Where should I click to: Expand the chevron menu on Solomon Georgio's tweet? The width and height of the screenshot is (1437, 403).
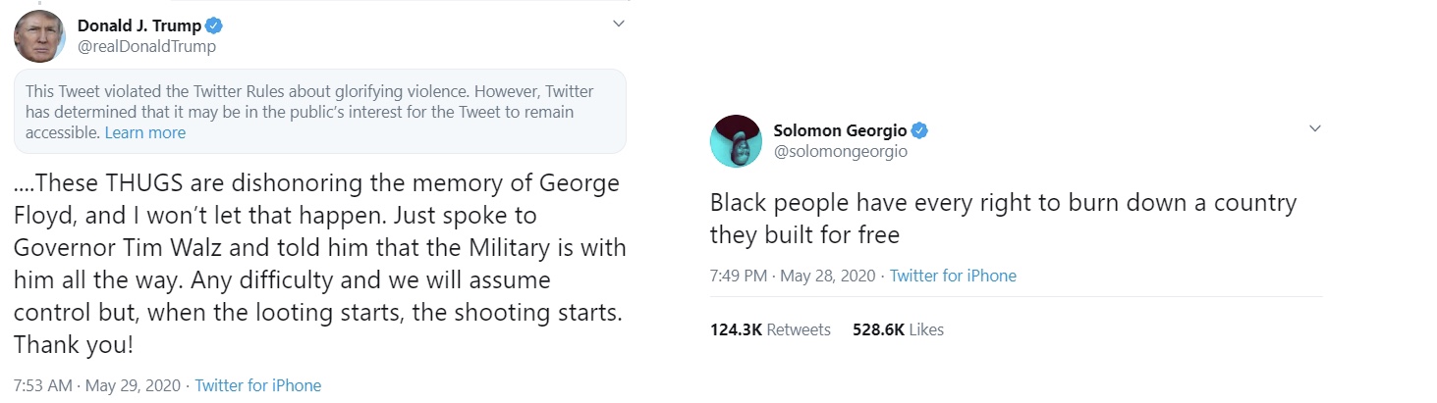click(1315, 128)
